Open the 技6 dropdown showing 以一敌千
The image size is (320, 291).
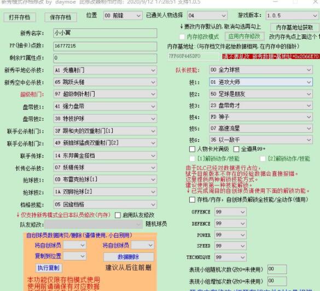point(261,140)
